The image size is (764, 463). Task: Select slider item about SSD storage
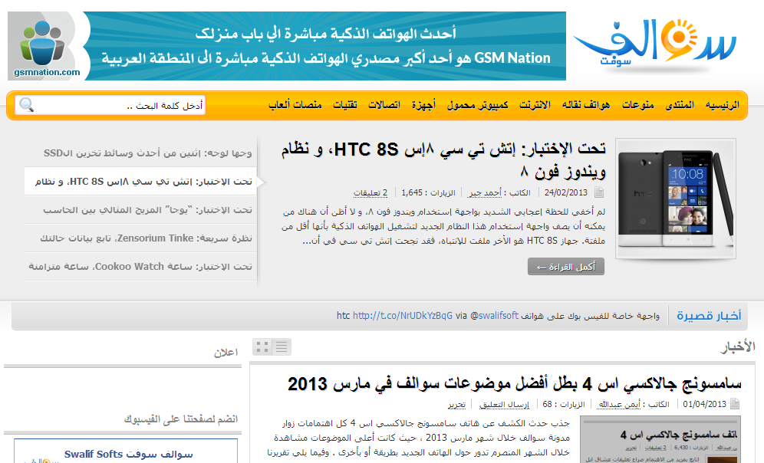[x=147, y=153]
